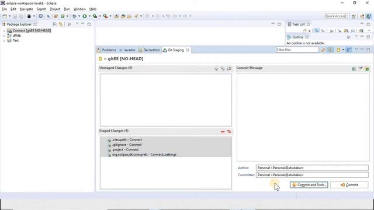Click the Quick Access search field
The width and height of the screenshot is (374, 210).
click(x=335, y=16)
